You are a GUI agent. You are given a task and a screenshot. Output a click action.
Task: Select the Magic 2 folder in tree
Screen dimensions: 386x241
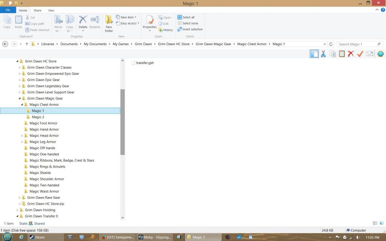point(38,117)
